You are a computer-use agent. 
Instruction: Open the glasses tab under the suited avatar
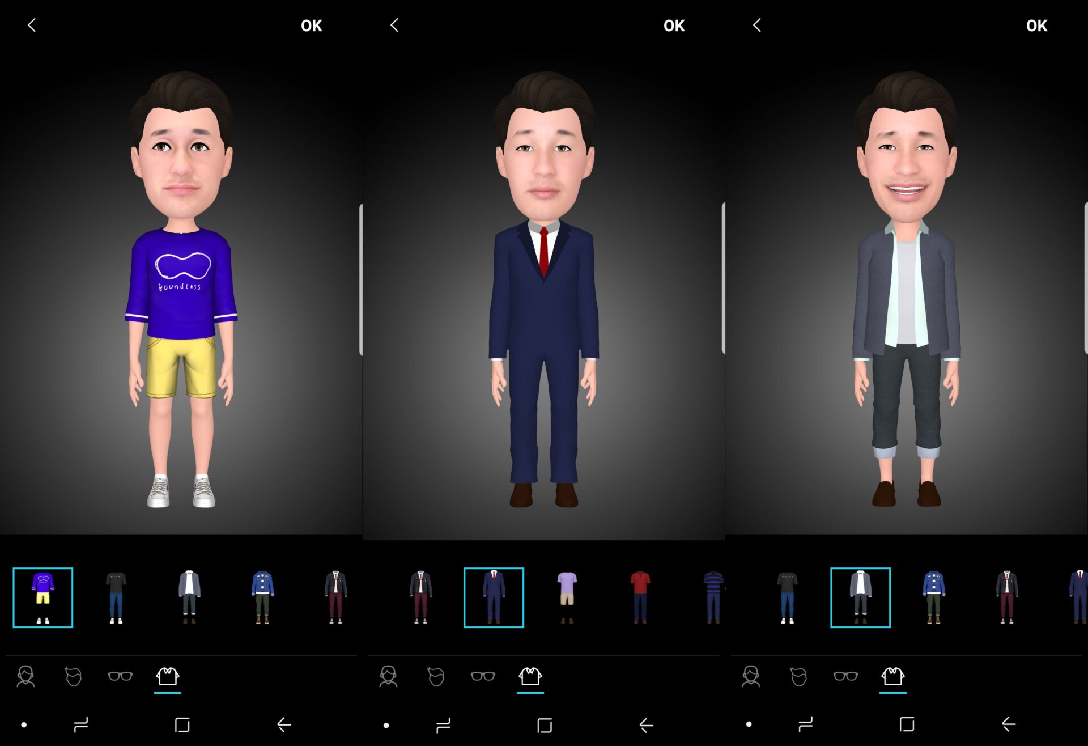[483, 676]
